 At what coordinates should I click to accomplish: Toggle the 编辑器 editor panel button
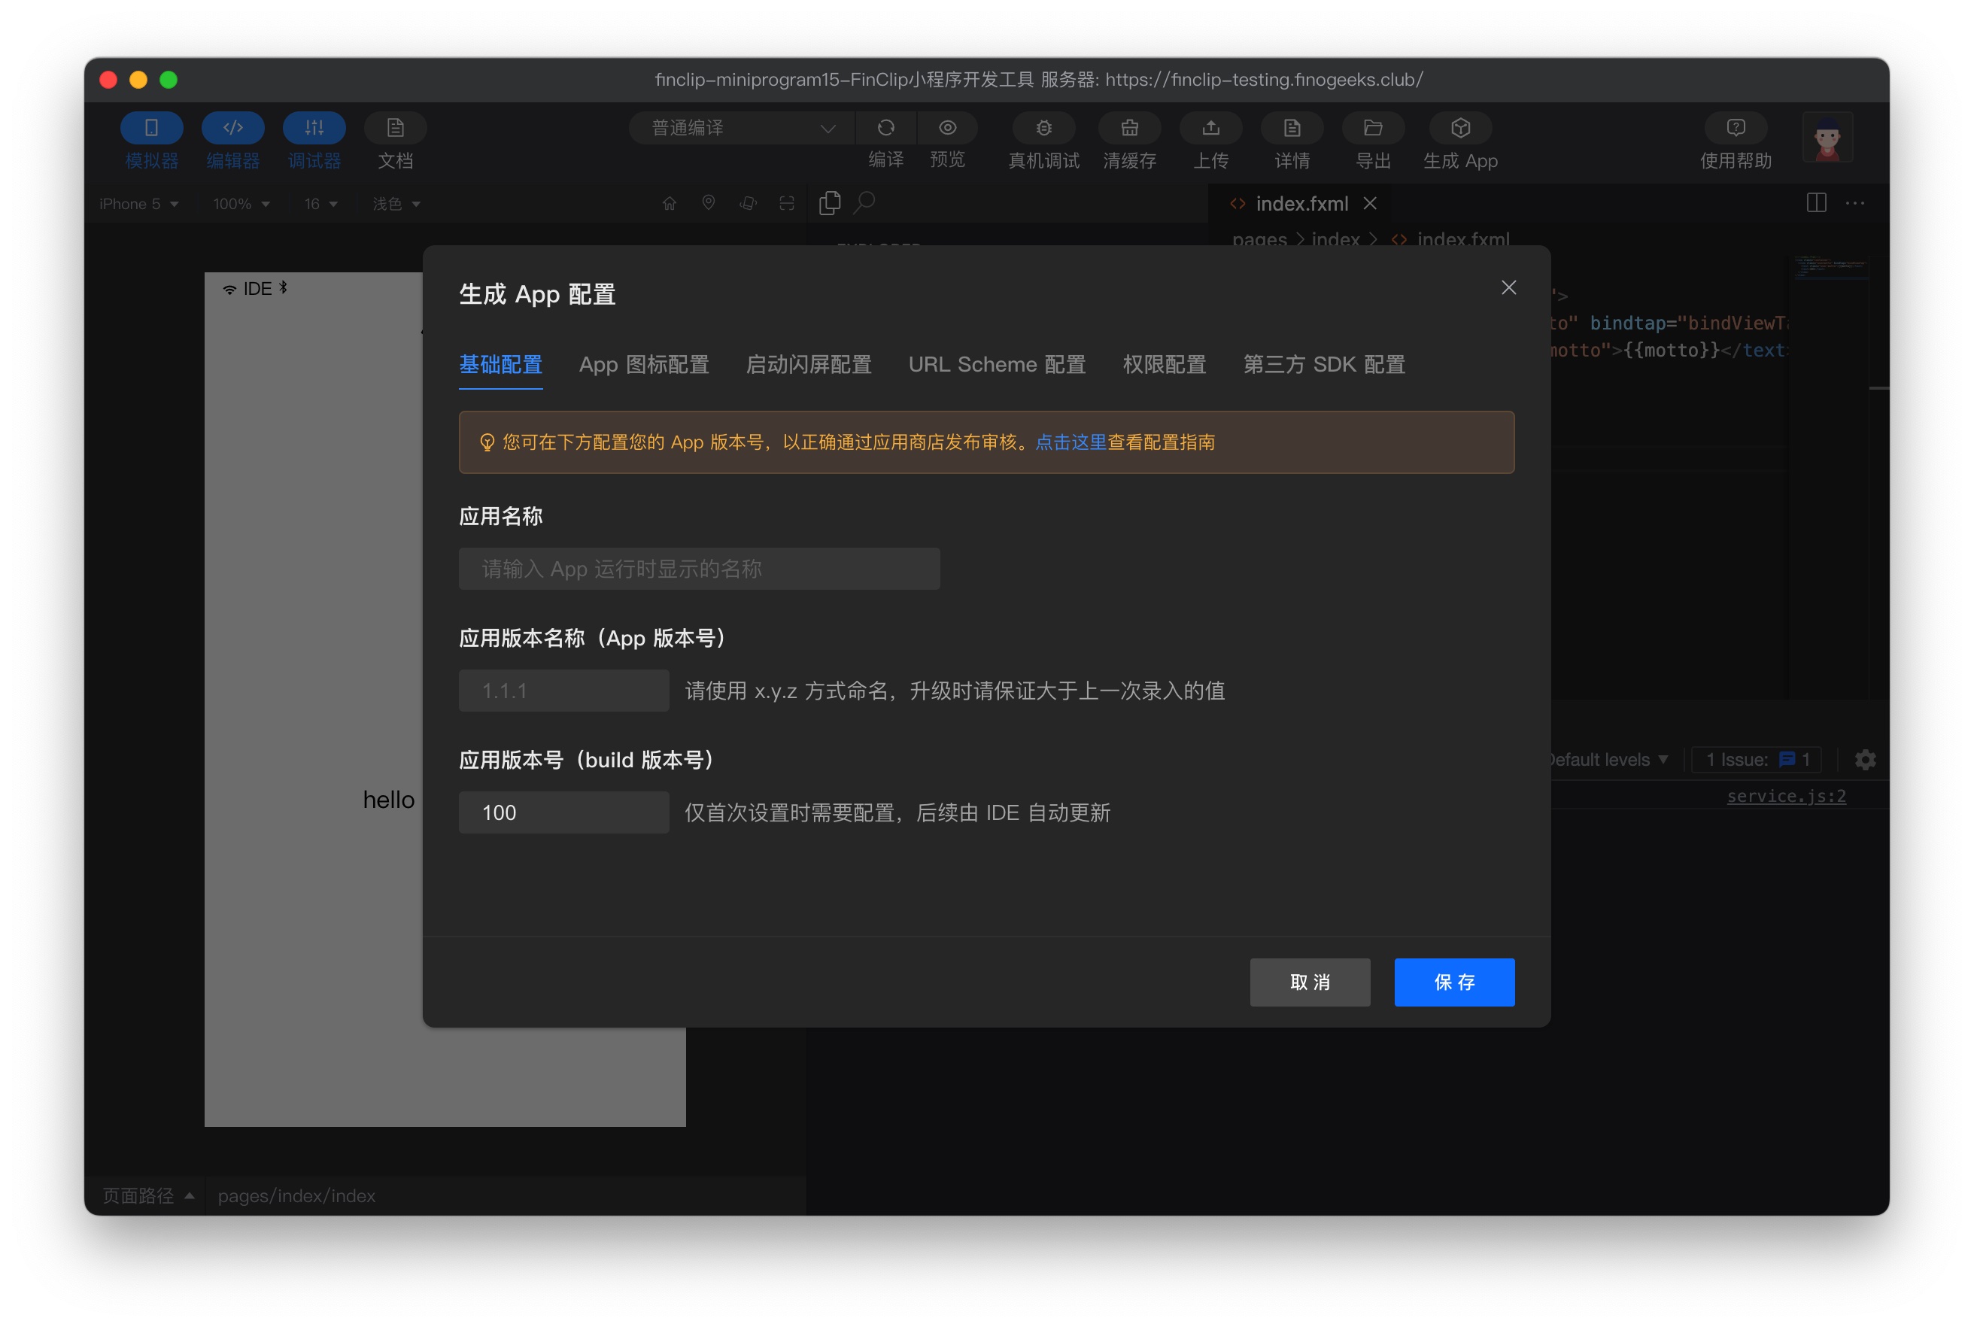pyautogui.click(x=232, y=128)
